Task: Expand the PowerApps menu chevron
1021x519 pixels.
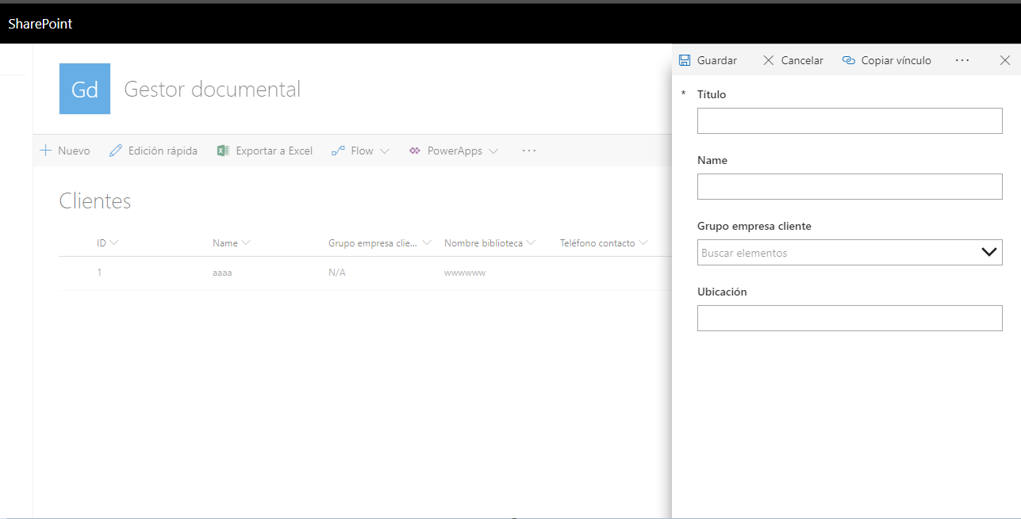Action: 493,151
